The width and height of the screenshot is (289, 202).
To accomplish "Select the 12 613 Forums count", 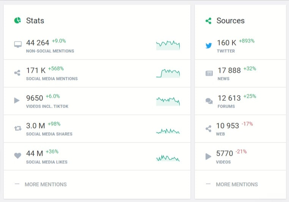I will coord(229,98).
